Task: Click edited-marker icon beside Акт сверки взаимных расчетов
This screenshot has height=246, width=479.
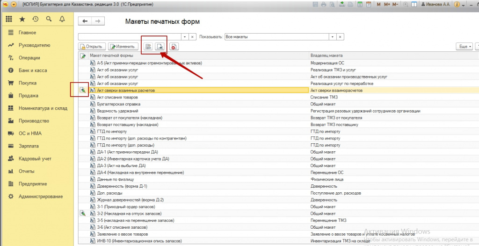Action: [x=82, y=90]
